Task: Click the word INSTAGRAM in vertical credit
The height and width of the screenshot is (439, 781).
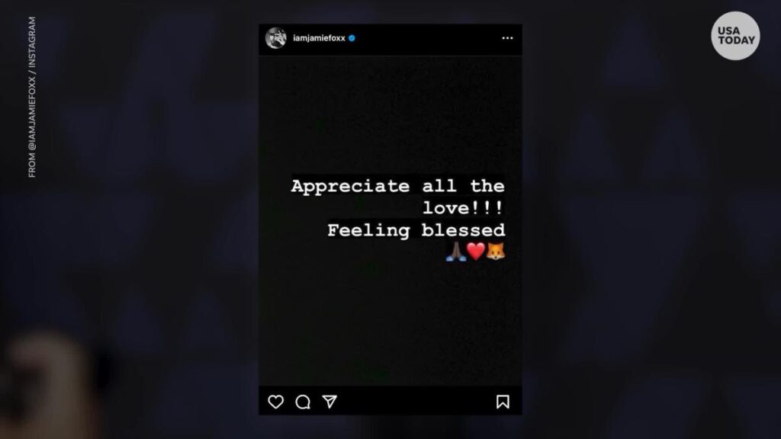Action: click(32, 43)
